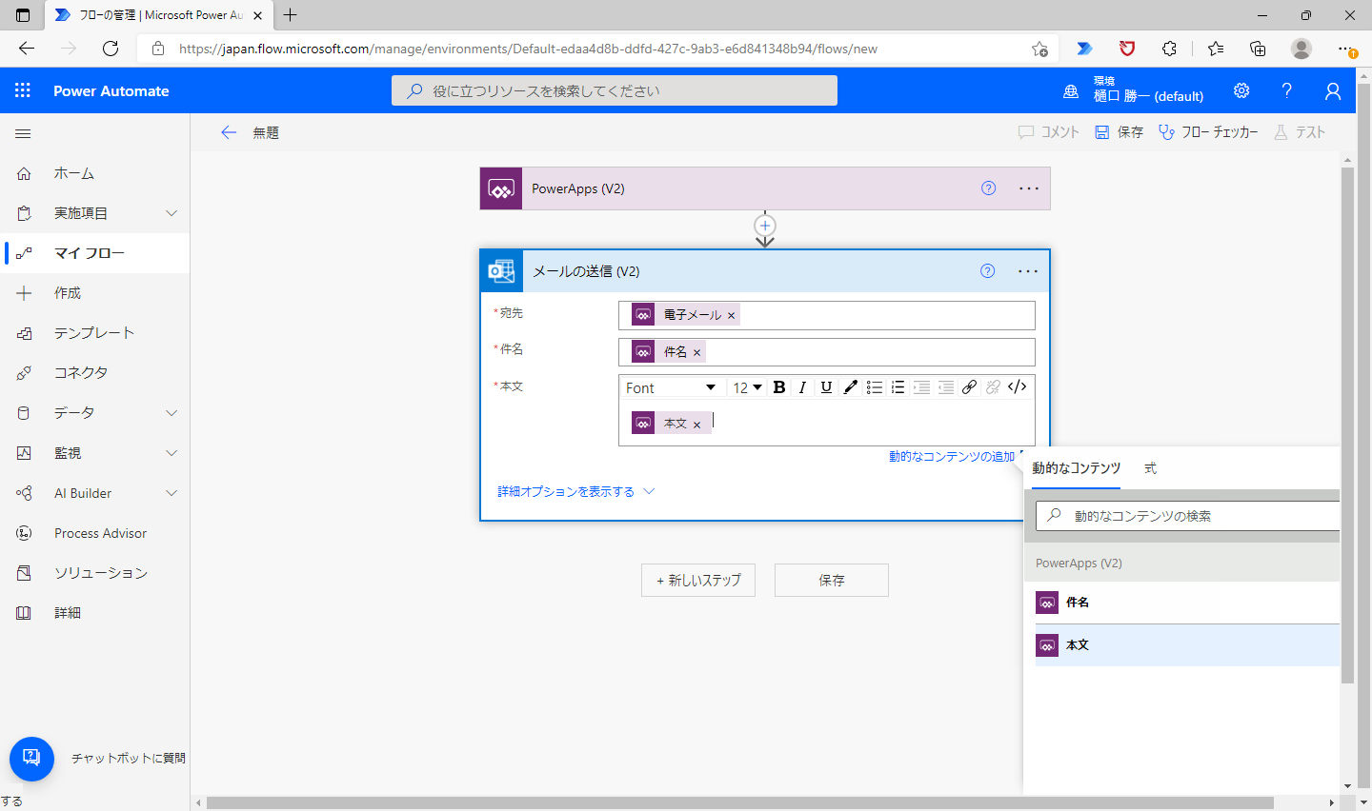Remove the 電子メール token from 宛先
Screen dimensions: 1372x811
[x=732, y=316]
